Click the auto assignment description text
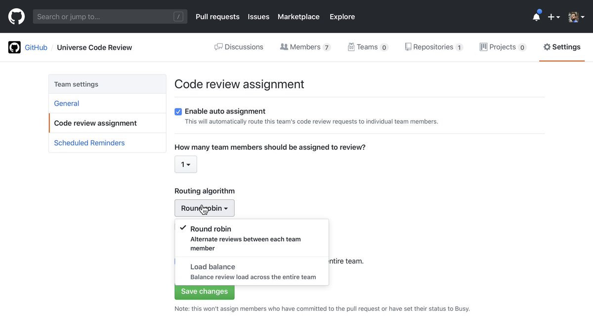 tap(311, 121)
